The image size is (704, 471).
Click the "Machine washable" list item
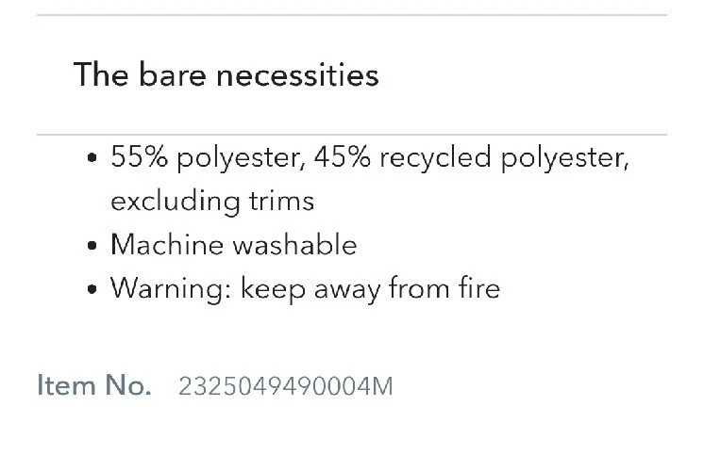(233, 245)
